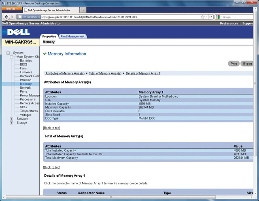
Task: Select Batteries in the system tree
Action: [x=26, y=60]
